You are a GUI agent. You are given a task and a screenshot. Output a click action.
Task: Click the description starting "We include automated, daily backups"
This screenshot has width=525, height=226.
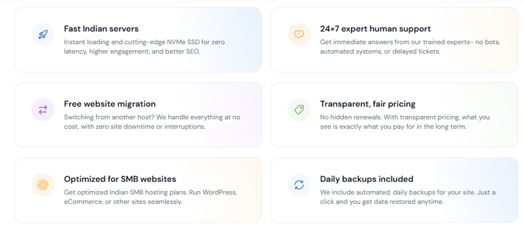pyautogui.click(x=408, y=197)
